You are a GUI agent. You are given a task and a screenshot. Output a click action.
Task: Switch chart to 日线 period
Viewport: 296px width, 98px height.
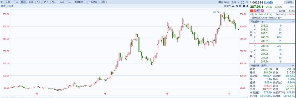(16, 2)
